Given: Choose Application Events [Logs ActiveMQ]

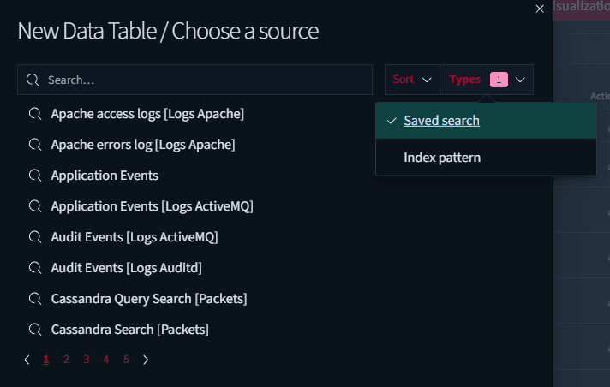Looking at the screenshot, I should (x=152, y=206).
